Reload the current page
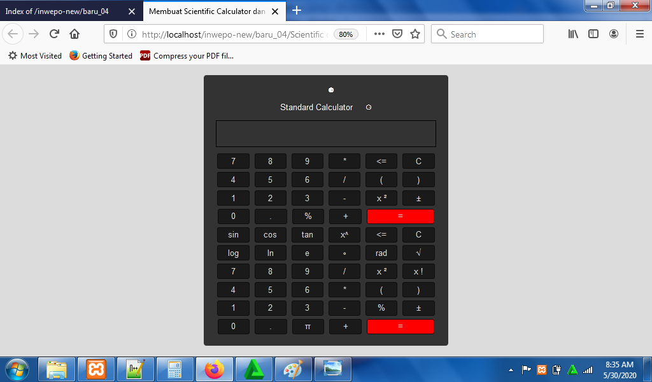 point(54,34)
